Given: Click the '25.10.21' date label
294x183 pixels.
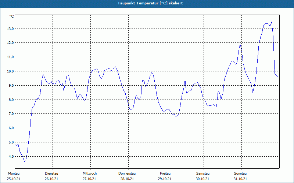Looking at the screenshot, I should click(14, 179).
